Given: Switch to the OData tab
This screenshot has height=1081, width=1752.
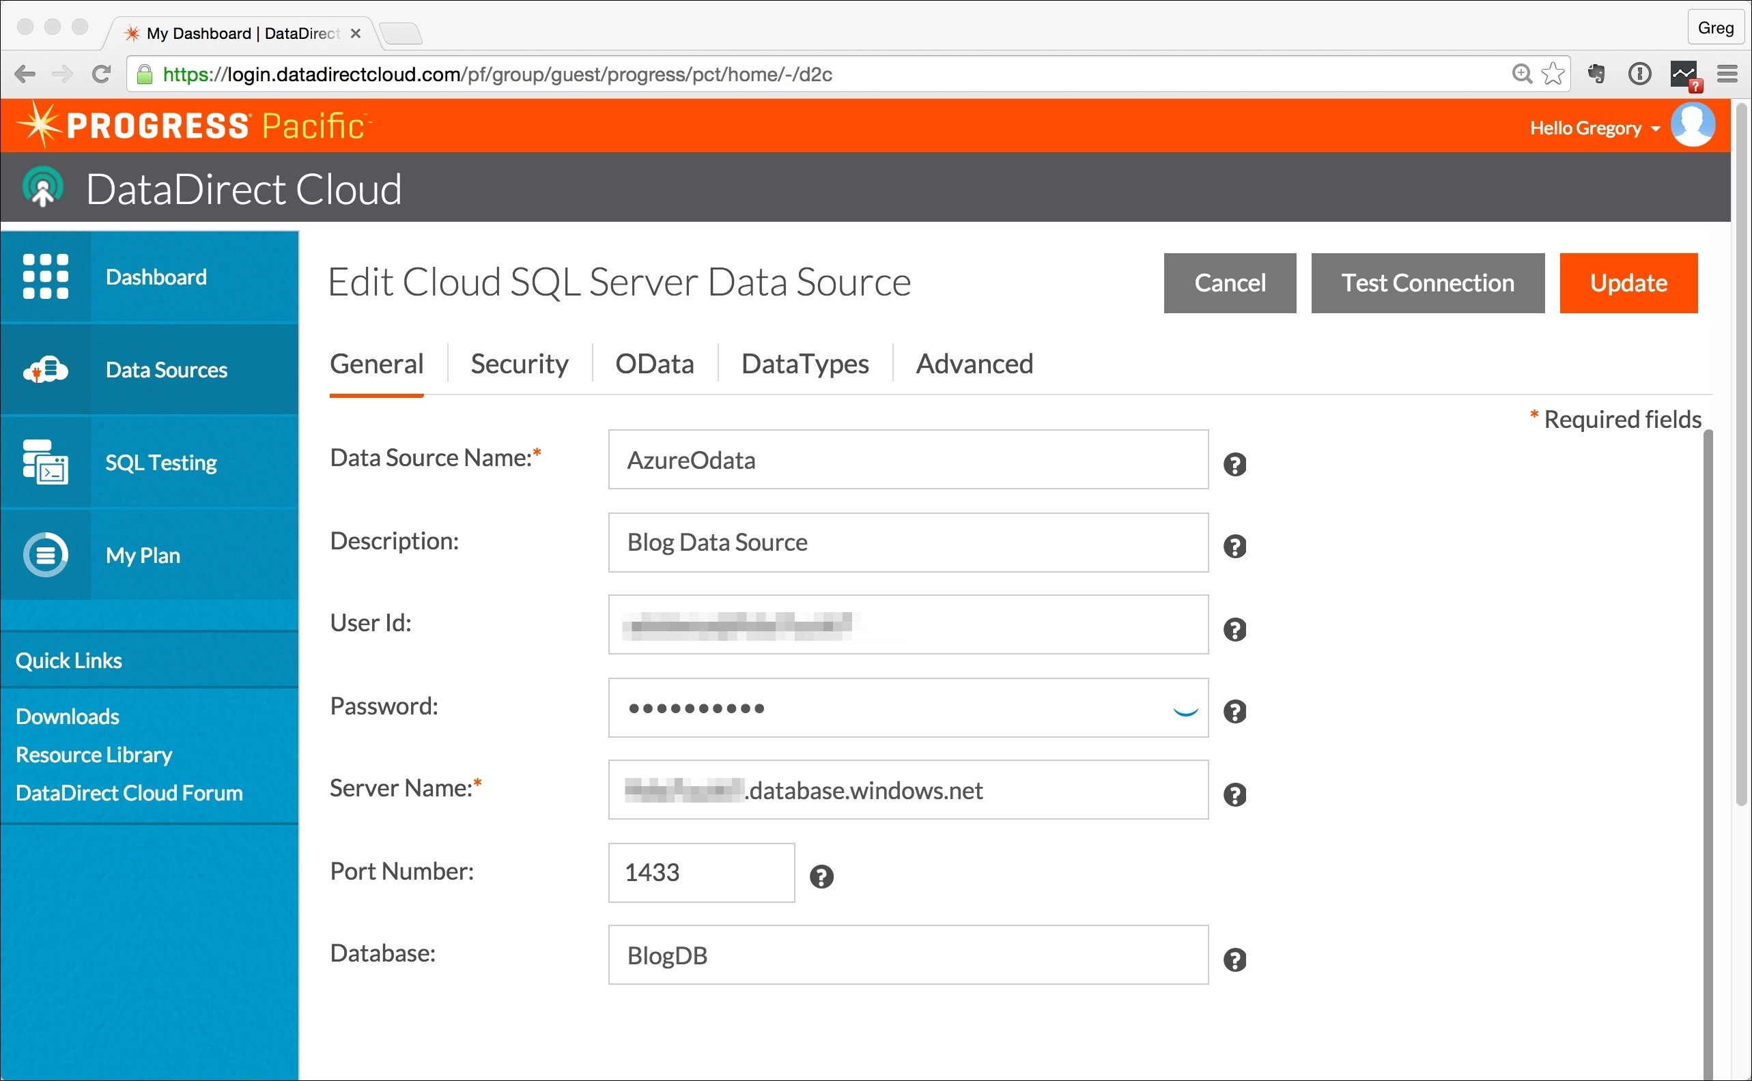Looking at the screenshot, I should click(x=654, y=364).
